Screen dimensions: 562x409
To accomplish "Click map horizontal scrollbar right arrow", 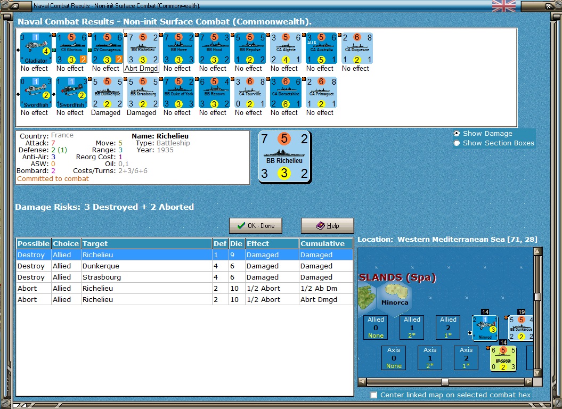I will [x=528, y=382].
